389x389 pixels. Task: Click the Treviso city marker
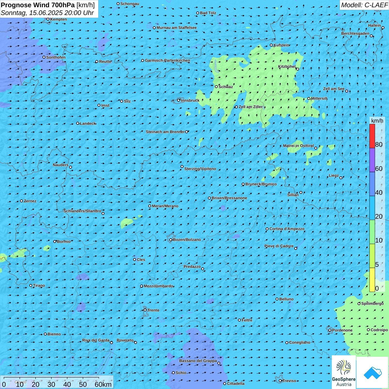point(280,381)
